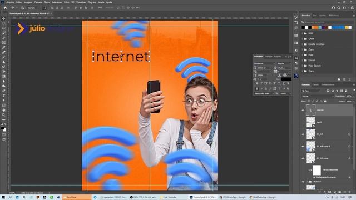The height and width of the screenshot is (200, 356).
Task: Toggle visibility of Filtros Inteligentes
Action: [x=310, y=170]
